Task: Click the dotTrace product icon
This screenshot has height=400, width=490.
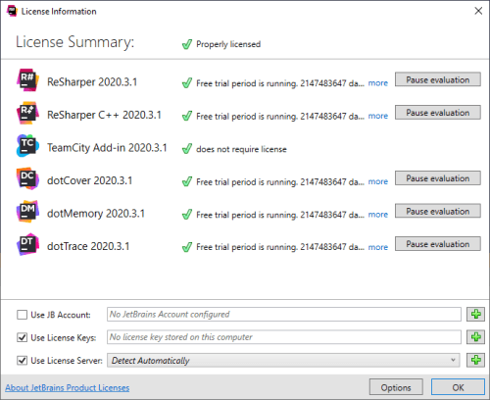Action: [27, 244]
